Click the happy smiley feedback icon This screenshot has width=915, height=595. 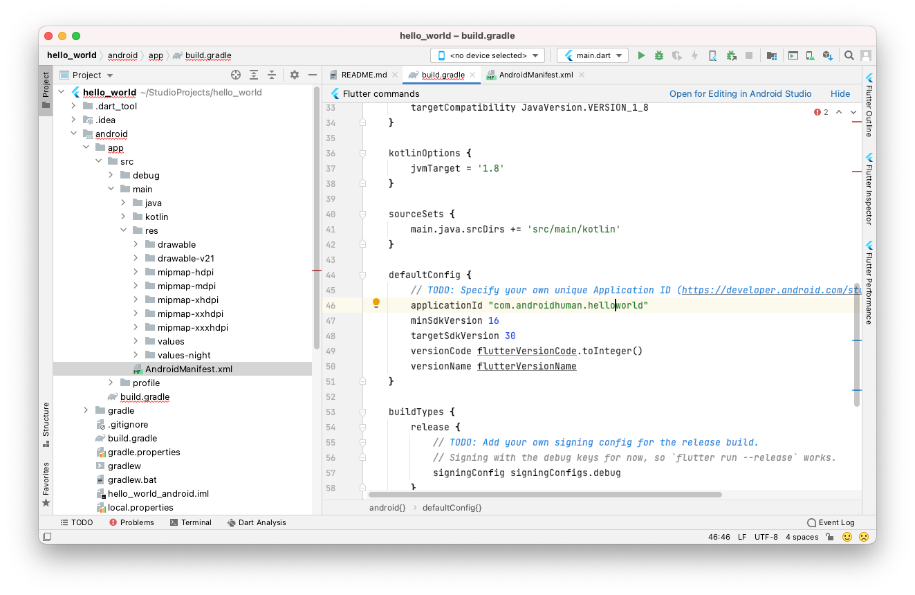click(847, 537)
